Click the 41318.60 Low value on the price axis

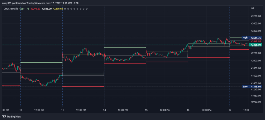coord(256,87)
